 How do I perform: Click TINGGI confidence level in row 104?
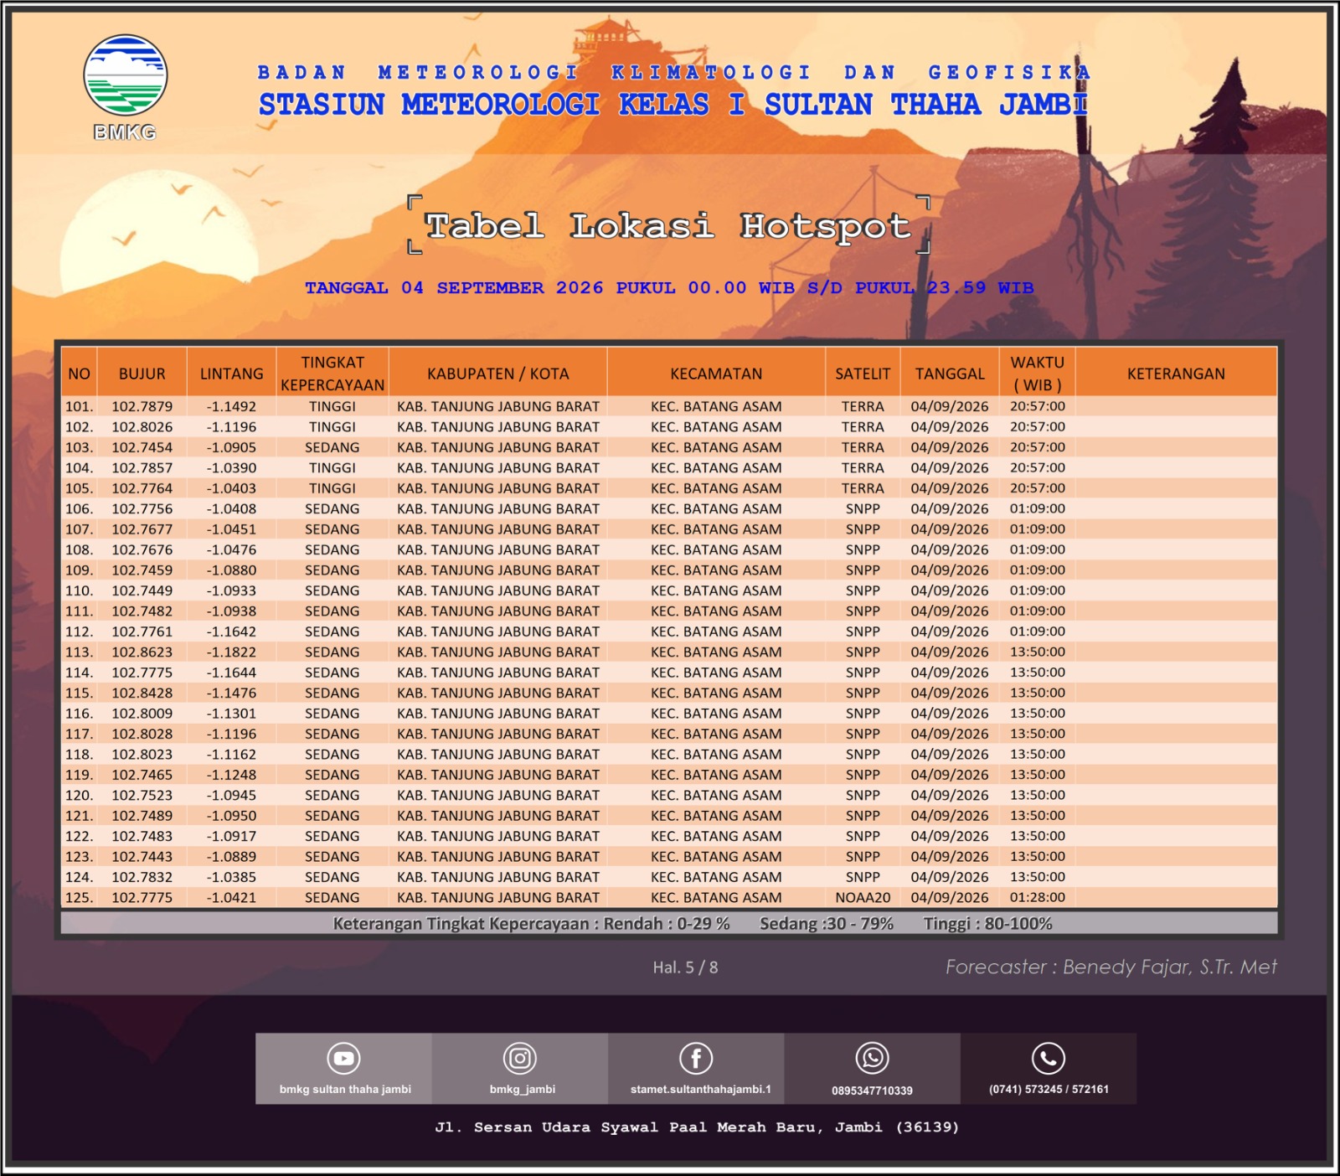pyautogui.click(x=332, y=467)
